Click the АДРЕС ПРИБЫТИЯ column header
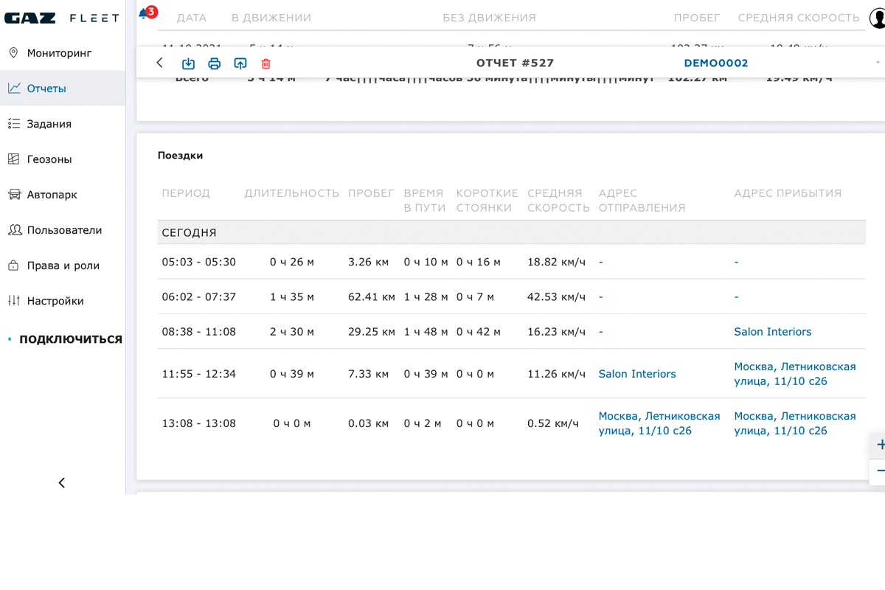The width and height of the screenshot is (885, 590). 788,193
